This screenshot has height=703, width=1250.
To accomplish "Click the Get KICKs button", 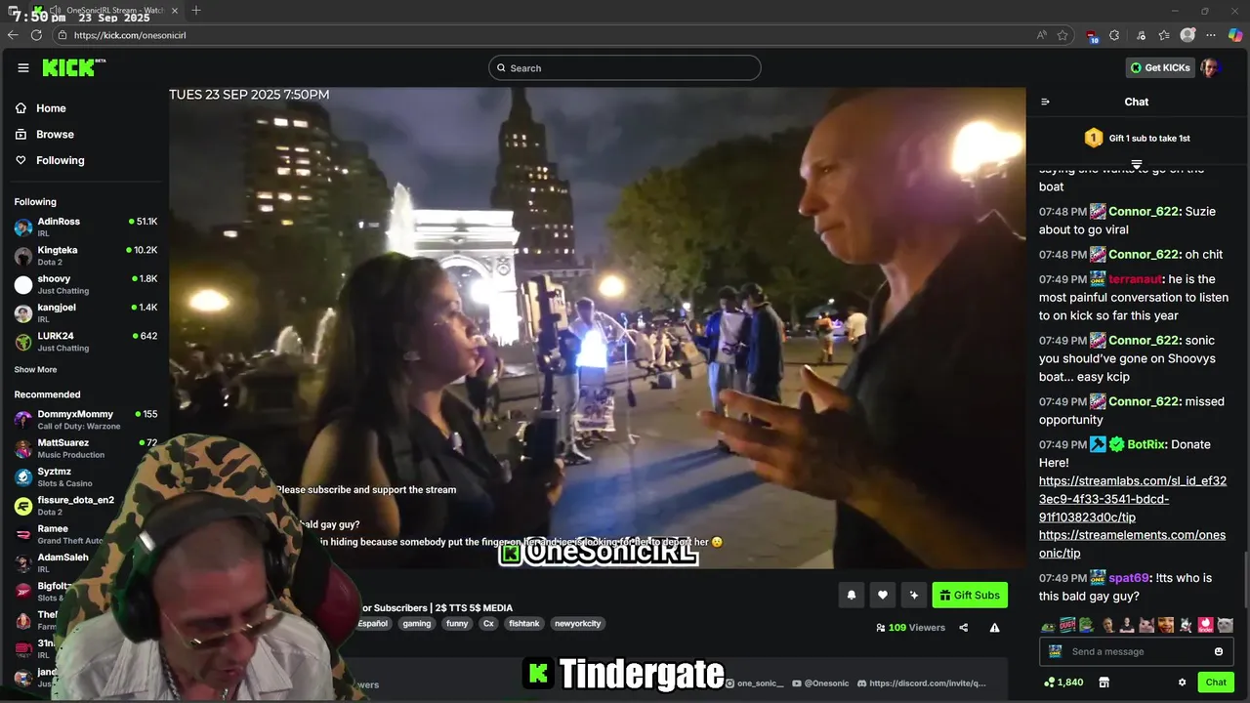I will [x=1160, y=67].
